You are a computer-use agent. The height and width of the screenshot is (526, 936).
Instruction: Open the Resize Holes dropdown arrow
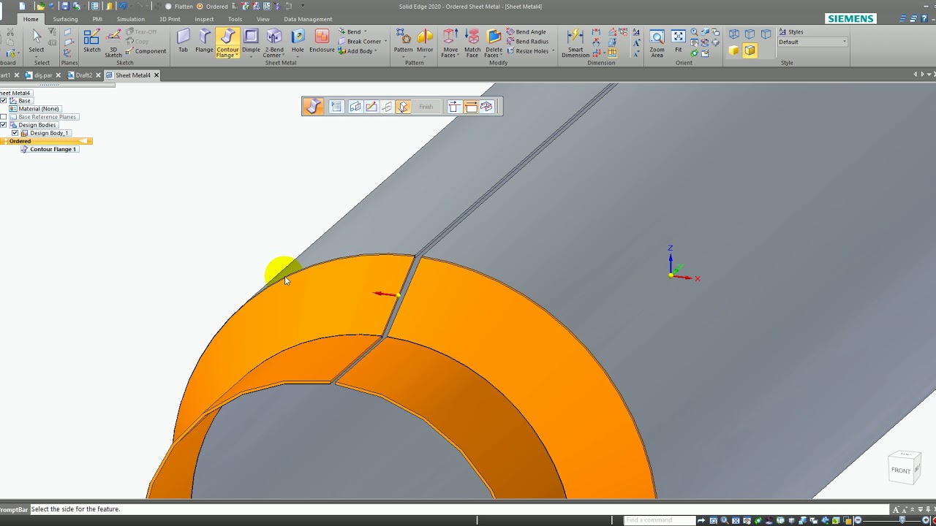point(553,51)
